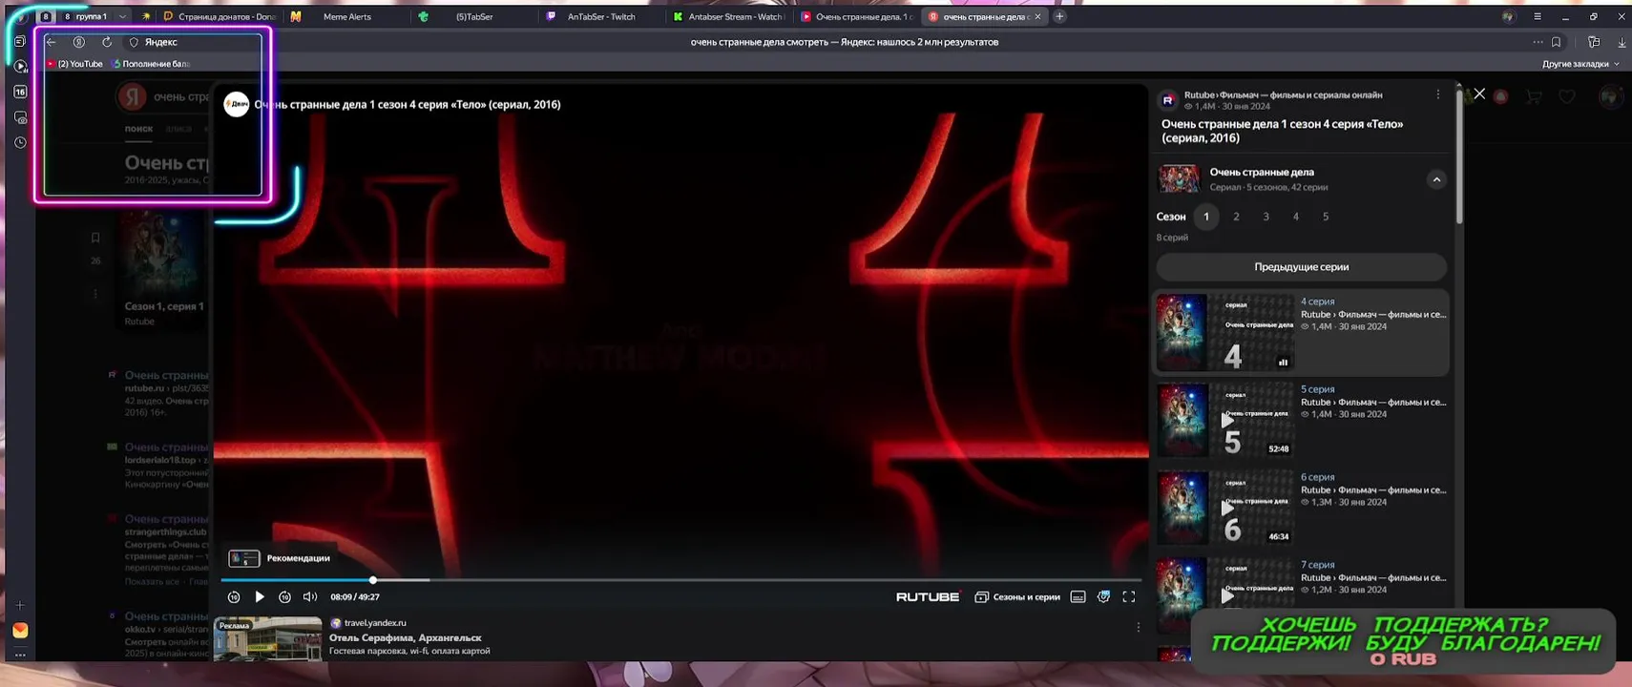The image size is (1632, 687).
Task: Switch to 'AnTabSer - Twitch' browser tab
Action: coord(601,16)
